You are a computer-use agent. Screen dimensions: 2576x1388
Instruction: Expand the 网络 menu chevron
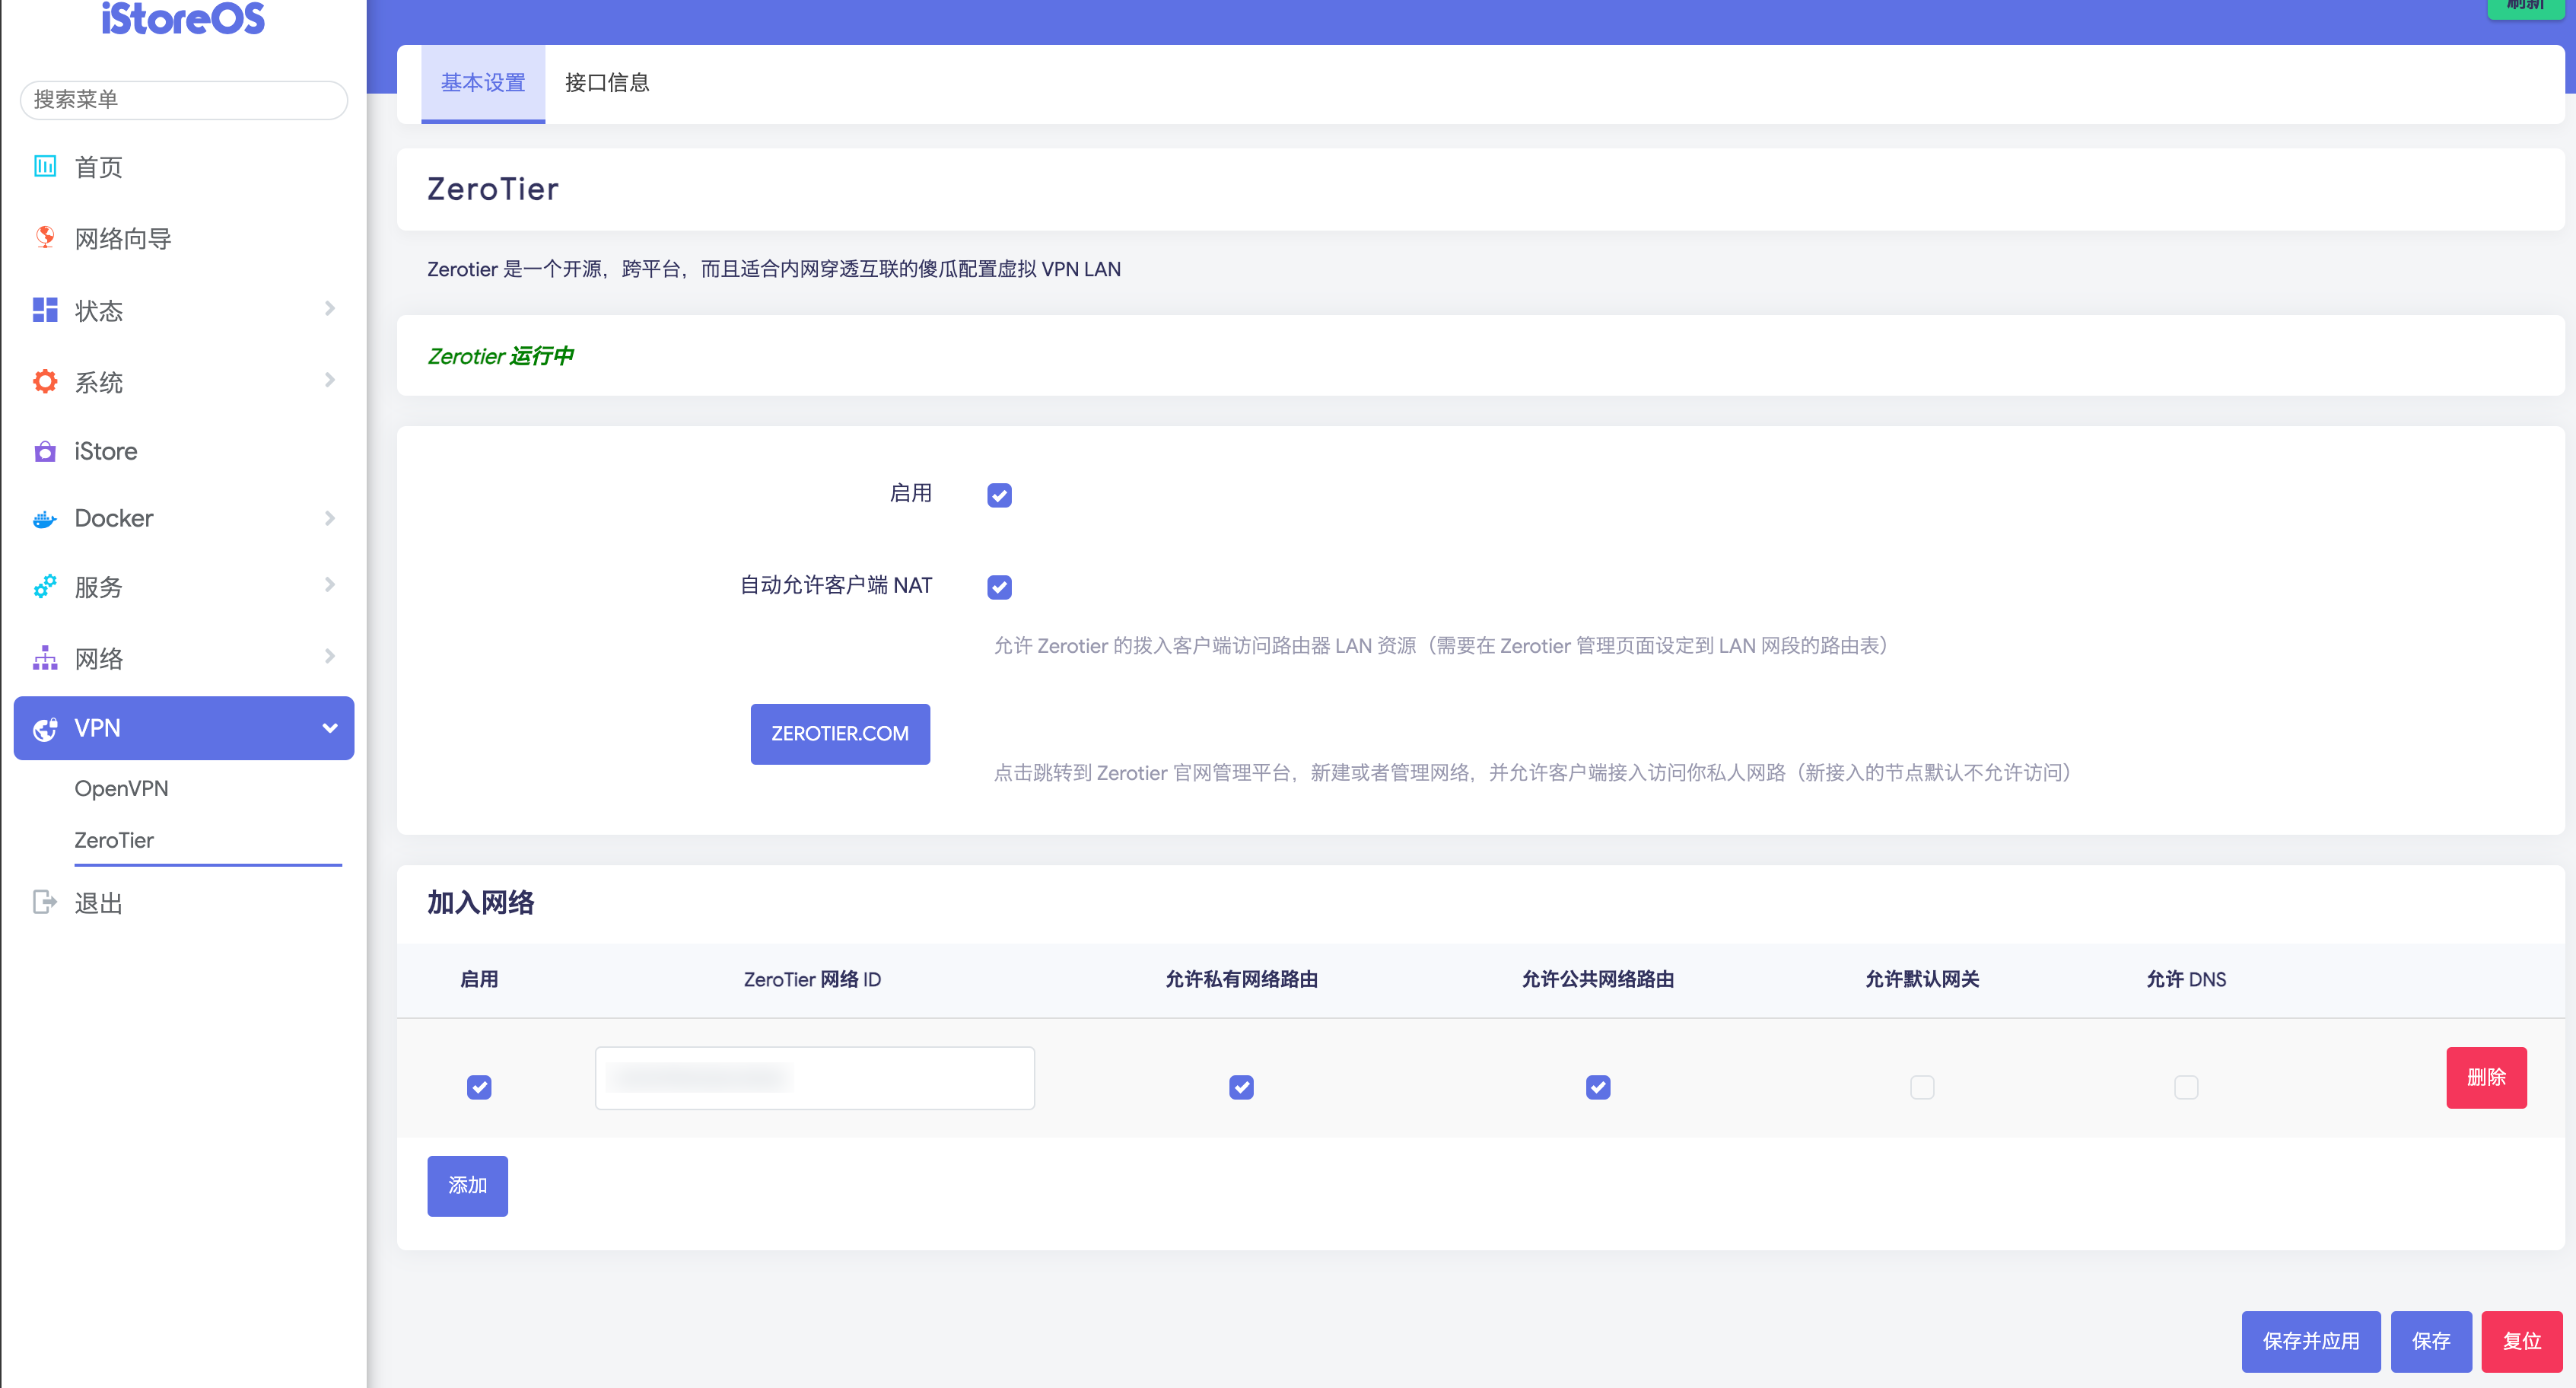[330, 657]
